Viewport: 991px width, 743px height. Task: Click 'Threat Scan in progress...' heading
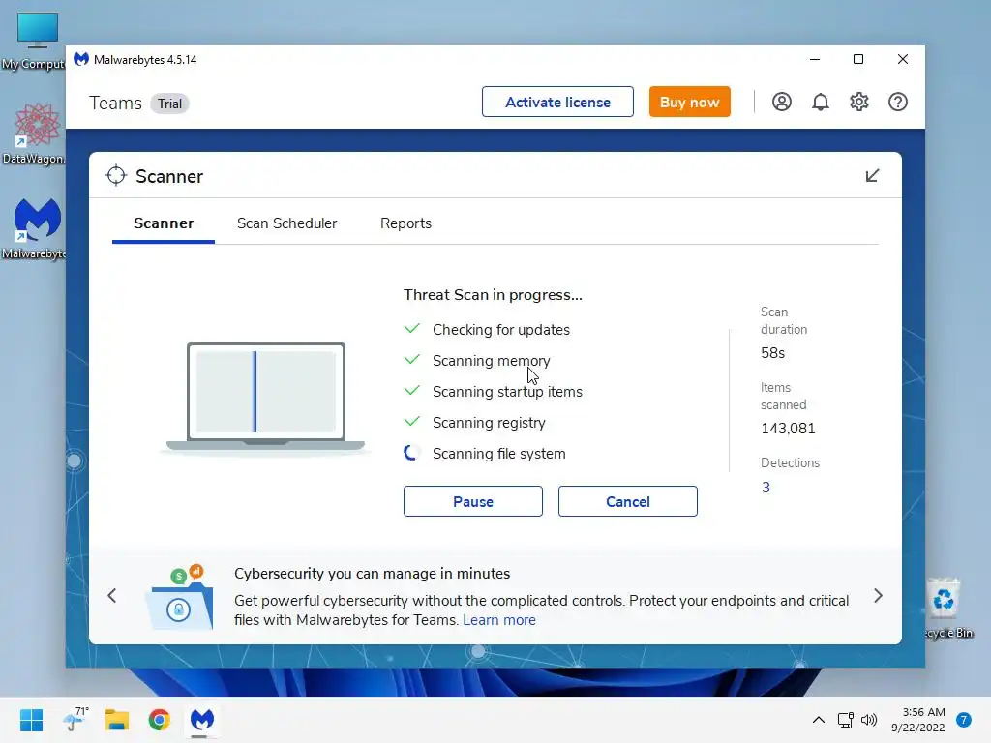pyautogui.click(x=493, y=295)
